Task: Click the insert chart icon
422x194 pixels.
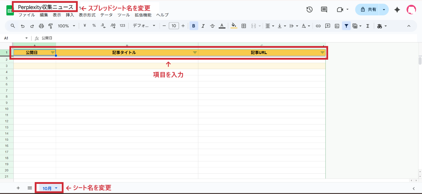Action: (x=337, y=26)
